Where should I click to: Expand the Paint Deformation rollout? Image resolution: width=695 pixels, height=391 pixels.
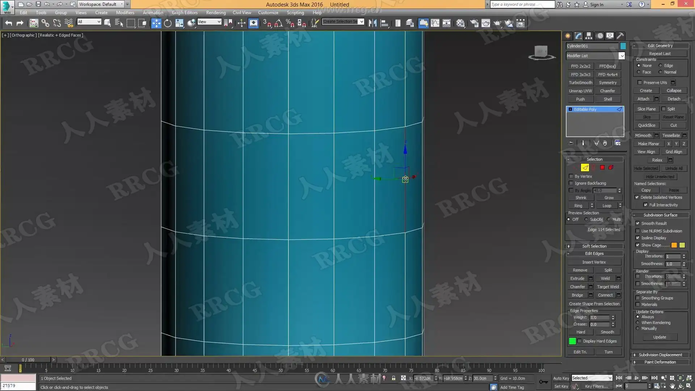[x=660, y=362]
